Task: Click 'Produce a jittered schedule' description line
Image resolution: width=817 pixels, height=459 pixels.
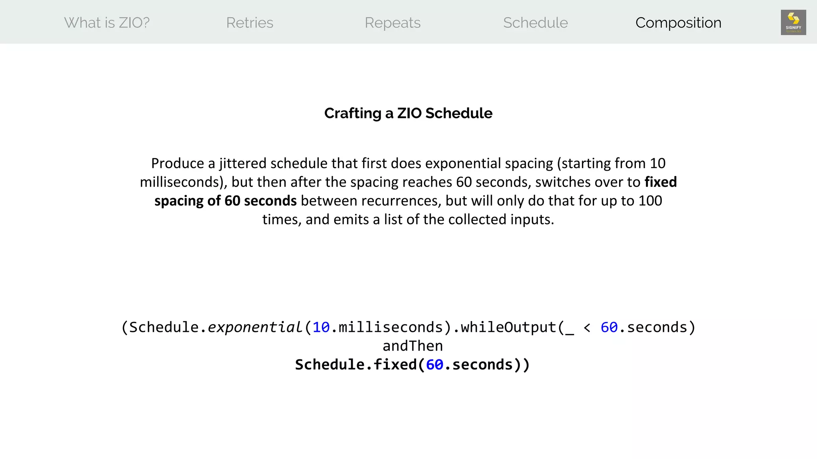Action: pyautogui.click(x=408, y=163)
